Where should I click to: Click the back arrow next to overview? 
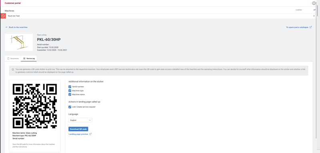point(6,27)
